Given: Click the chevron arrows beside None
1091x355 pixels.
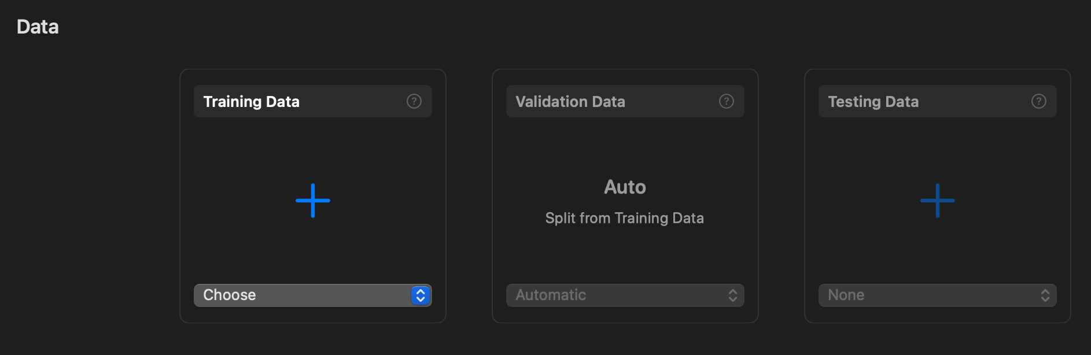Looking at the screenshot, I should [1045, 295].
